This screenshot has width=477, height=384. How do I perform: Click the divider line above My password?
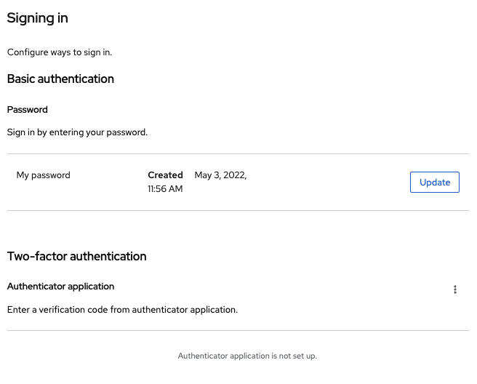[x=238, y=154]
